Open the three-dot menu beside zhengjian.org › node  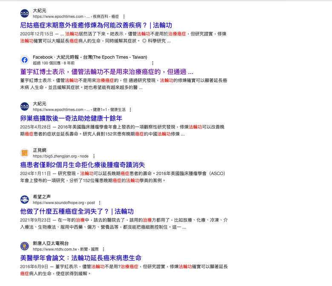(94, 156)
